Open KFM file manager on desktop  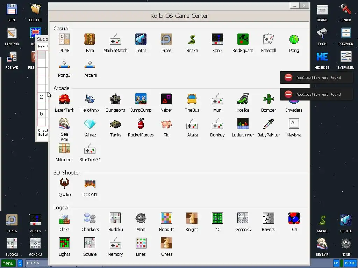coord(12,12)
